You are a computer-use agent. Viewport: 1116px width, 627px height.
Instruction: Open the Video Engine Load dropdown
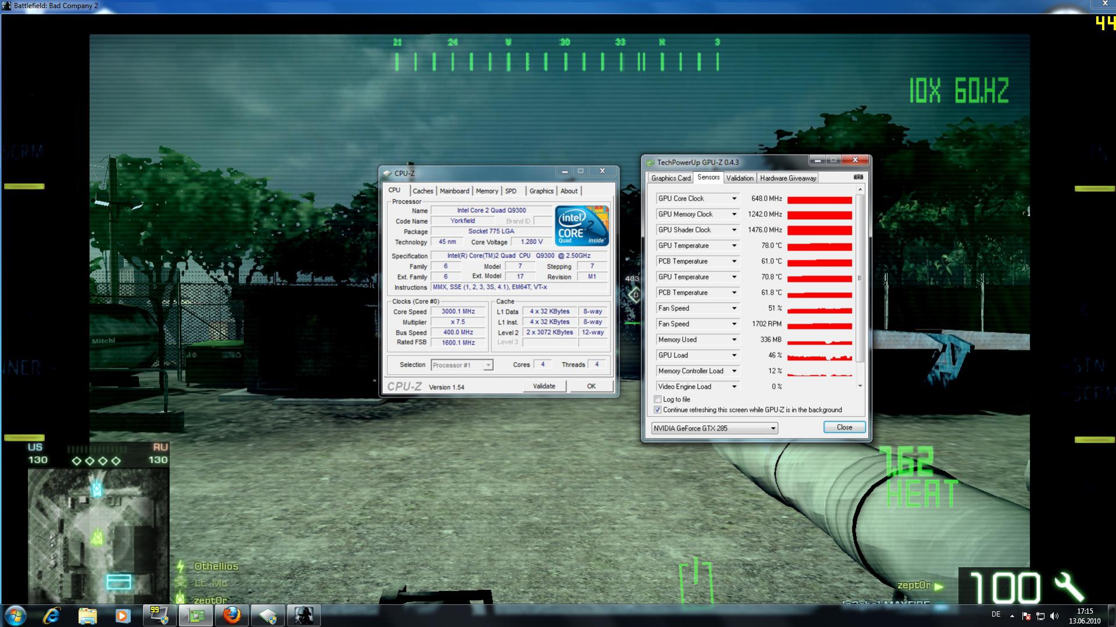point(734,387)
